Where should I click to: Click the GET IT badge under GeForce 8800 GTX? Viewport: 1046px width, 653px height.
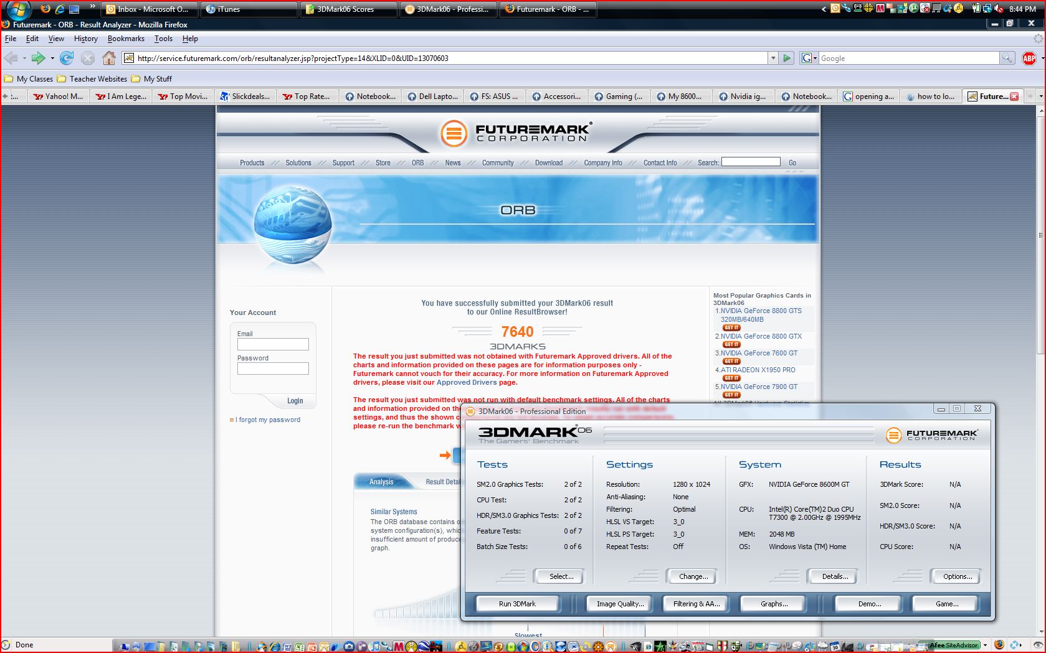click(x=731, y=344)
